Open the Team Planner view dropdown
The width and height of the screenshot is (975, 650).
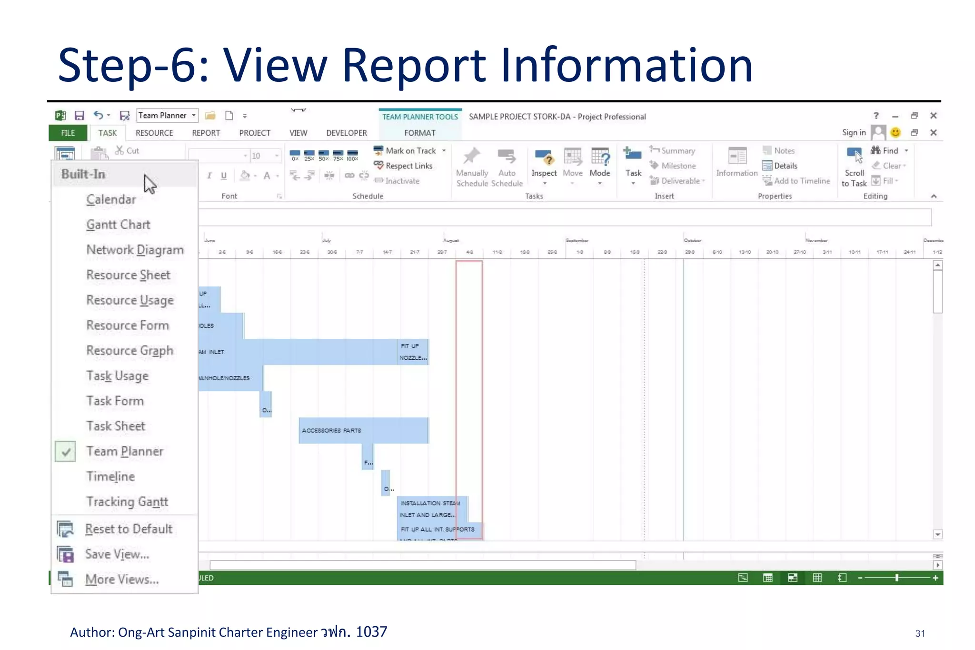pos(194,116)
